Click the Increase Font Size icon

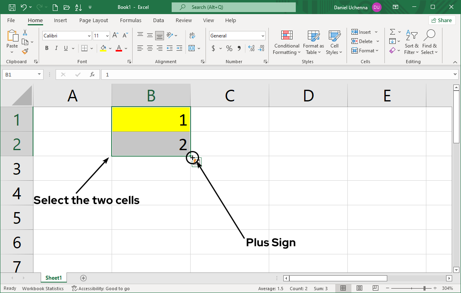(x=115, y=35)
